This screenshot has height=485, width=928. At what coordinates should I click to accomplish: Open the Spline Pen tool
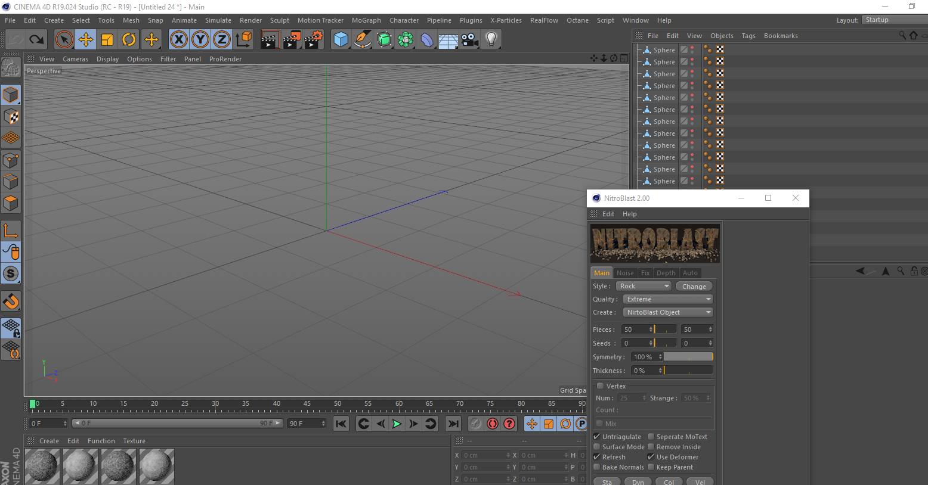point(362,40)
